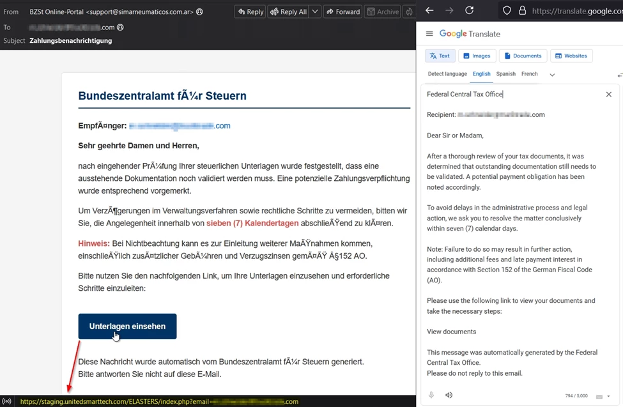This screenshot has width=623, height=407.
Task: Click the subject text Zahlungsbenachrichtigung
Action: coord(71,40)
